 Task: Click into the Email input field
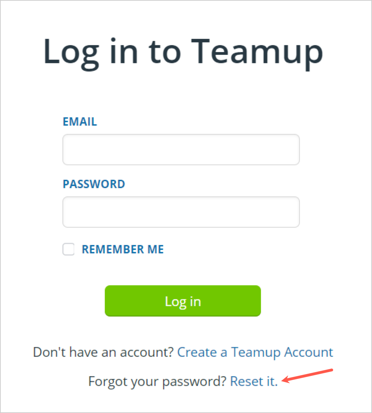pyautogui.click(x=181, y=150)
